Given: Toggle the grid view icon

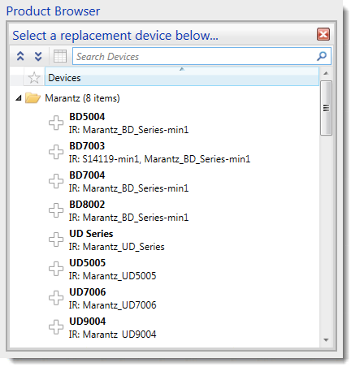Looking at the screenshot, I should click(x=60, y=56).
